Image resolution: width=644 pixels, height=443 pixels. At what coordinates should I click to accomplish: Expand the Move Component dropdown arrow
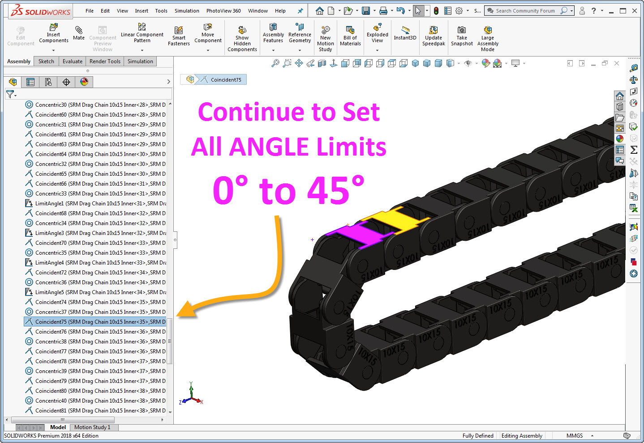point(208,50)
